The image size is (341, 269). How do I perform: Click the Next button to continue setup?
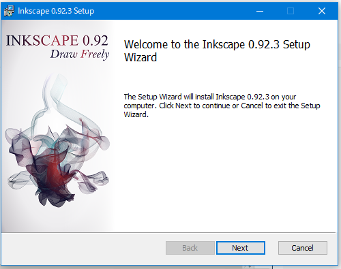[241, 248]
